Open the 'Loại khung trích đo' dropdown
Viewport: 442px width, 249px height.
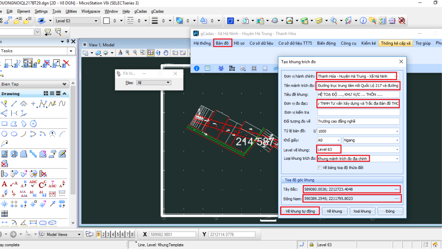click(397, 159)
